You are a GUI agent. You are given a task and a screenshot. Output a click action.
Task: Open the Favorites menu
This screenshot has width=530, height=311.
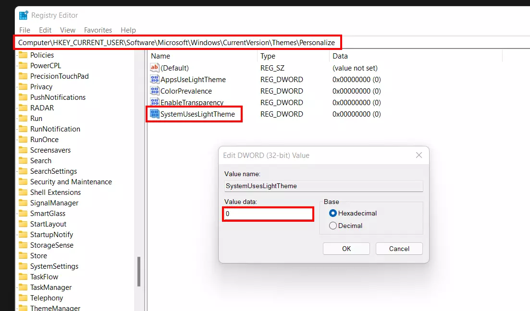[98, 30]
